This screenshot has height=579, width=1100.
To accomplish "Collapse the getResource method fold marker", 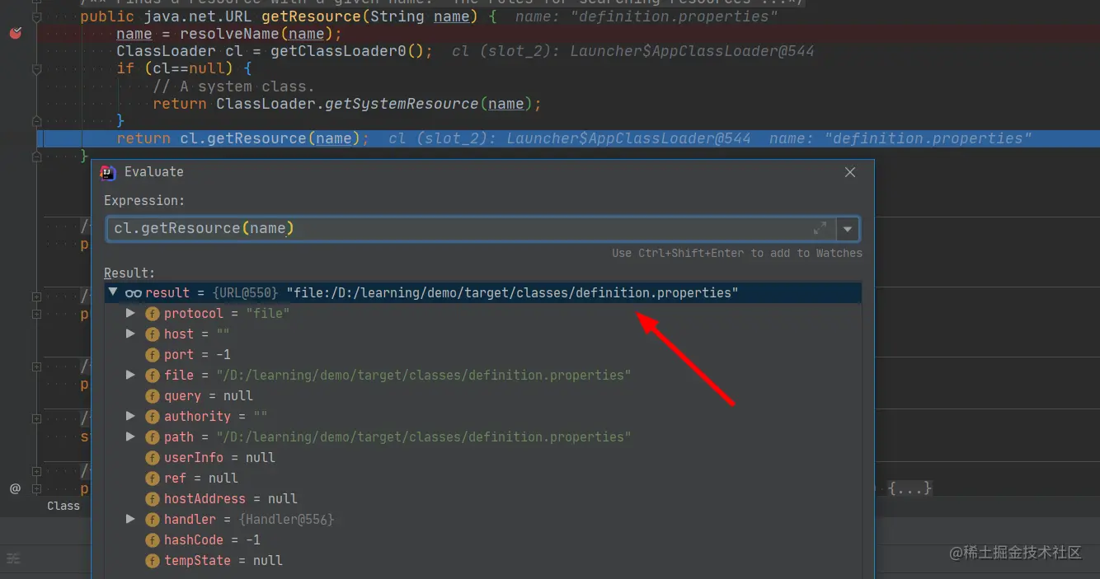I will click(36, 16).
